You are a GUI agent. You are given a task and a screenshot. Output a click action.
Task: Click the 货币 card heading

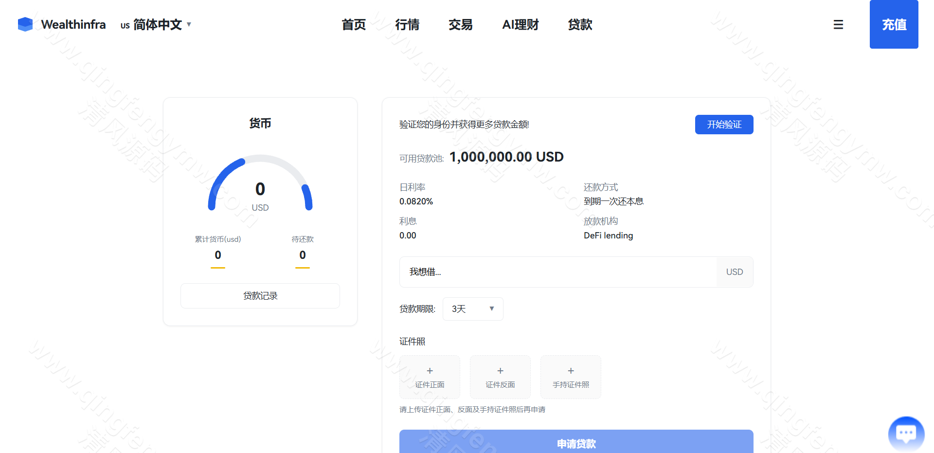click(x=260, y=123)
